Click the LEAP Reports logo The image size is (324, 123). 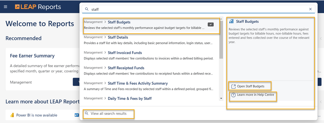(x=38, y=7)
